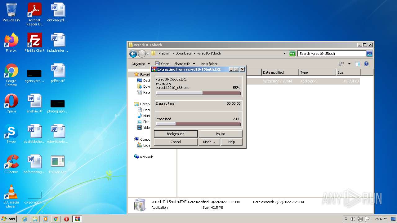The height and width of the screenshot is (223, 397).
Task: Open the Recycle Bin desktop icon
Action: [x=11, y=12]
